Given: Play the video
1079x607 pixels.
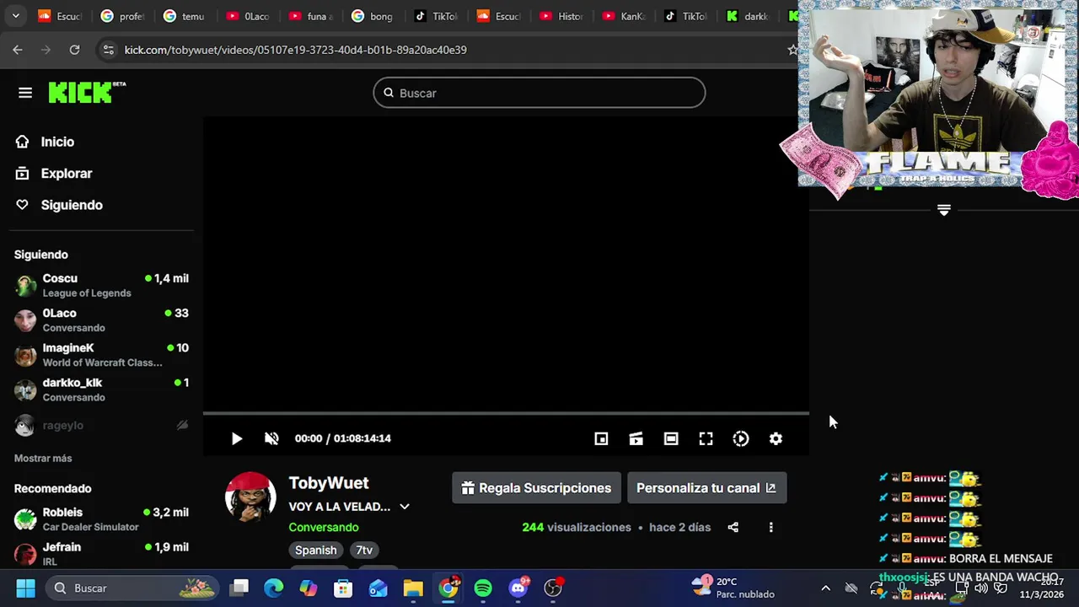Looking at the screenshot, I should click(x=237, y=438).
